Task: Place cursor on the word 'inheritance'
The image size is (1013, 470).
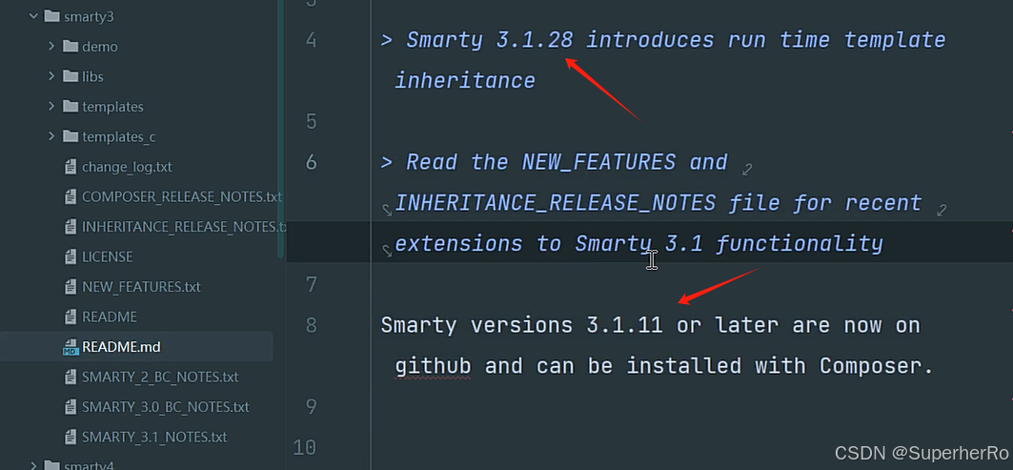Action: pos(464,81)
